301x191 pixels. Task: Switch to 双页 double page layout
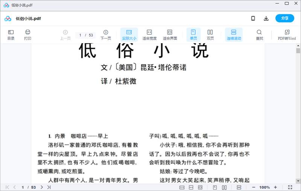210,35
